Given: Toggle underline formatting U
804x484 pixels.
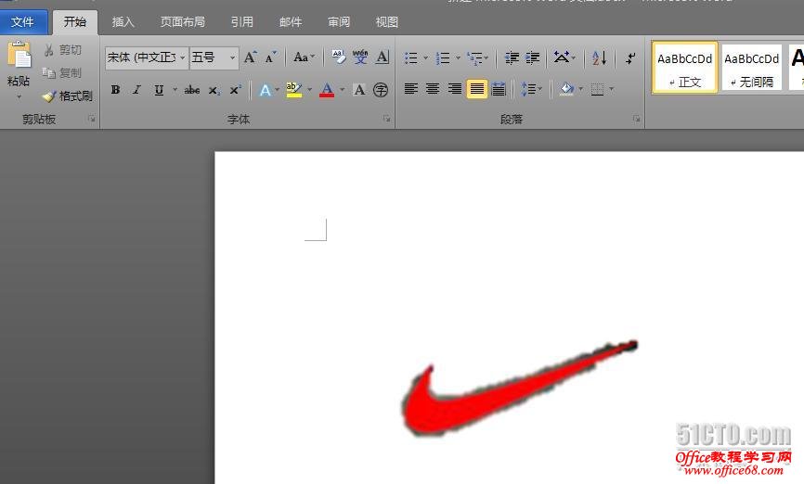Looking at the screenshot, I should click(x=159, y=90).
